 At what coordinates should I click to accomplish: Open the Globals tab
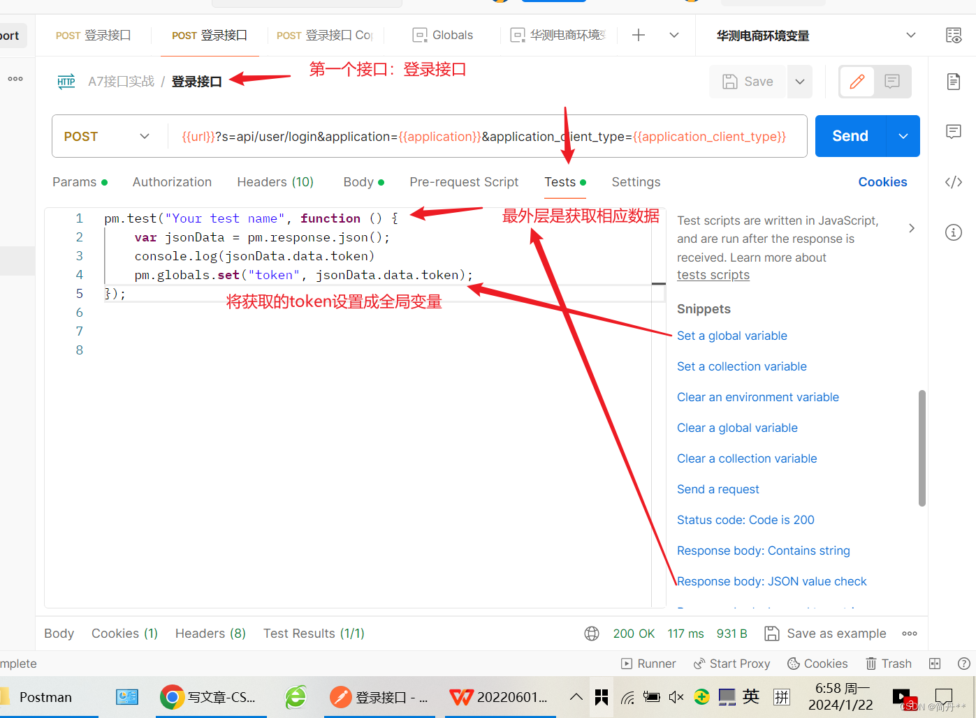tap(443, 35)
